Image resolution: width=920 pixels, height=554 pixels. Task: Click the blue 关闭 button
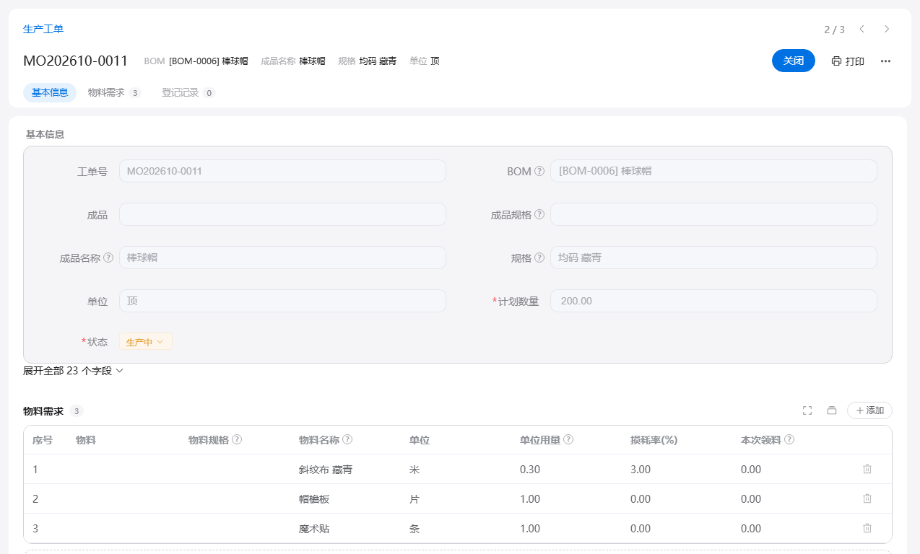[794, 61]
